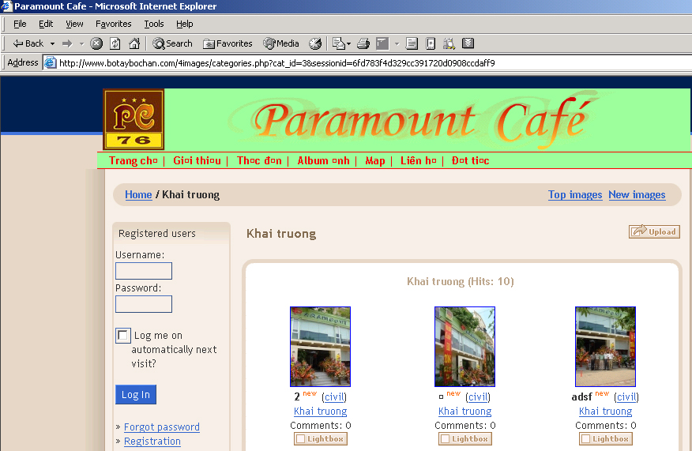Open the Đặt tiệc navigation link
692x451 pixels.
(x=471, y=160)
